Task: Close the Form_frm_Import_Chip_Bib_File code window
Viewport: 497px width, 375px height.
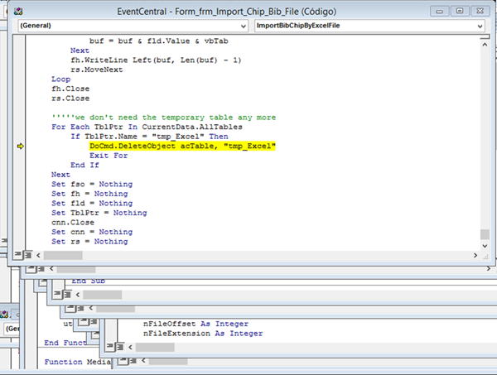Action: (478, 10)
